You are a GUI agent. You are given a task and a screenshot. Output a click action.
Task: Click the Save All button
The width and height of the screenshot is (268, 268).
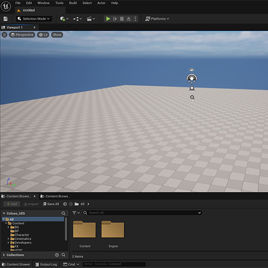pos(51,204)
